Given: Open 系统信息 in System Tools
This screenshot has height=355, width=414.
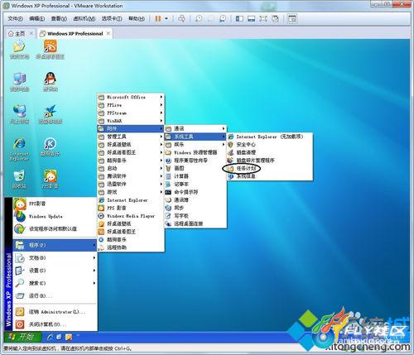Looking at the screenshot, I should pos(269,176).
